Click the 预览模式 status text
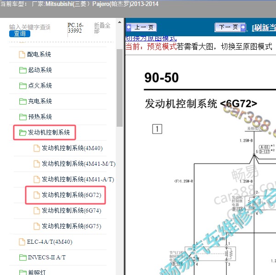276x275 pixels. click(x=162, y=47)
